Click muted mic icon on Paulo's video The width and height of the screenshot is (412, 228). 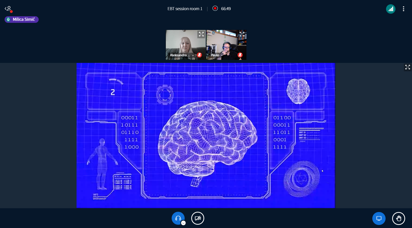[x=240, y=55]
